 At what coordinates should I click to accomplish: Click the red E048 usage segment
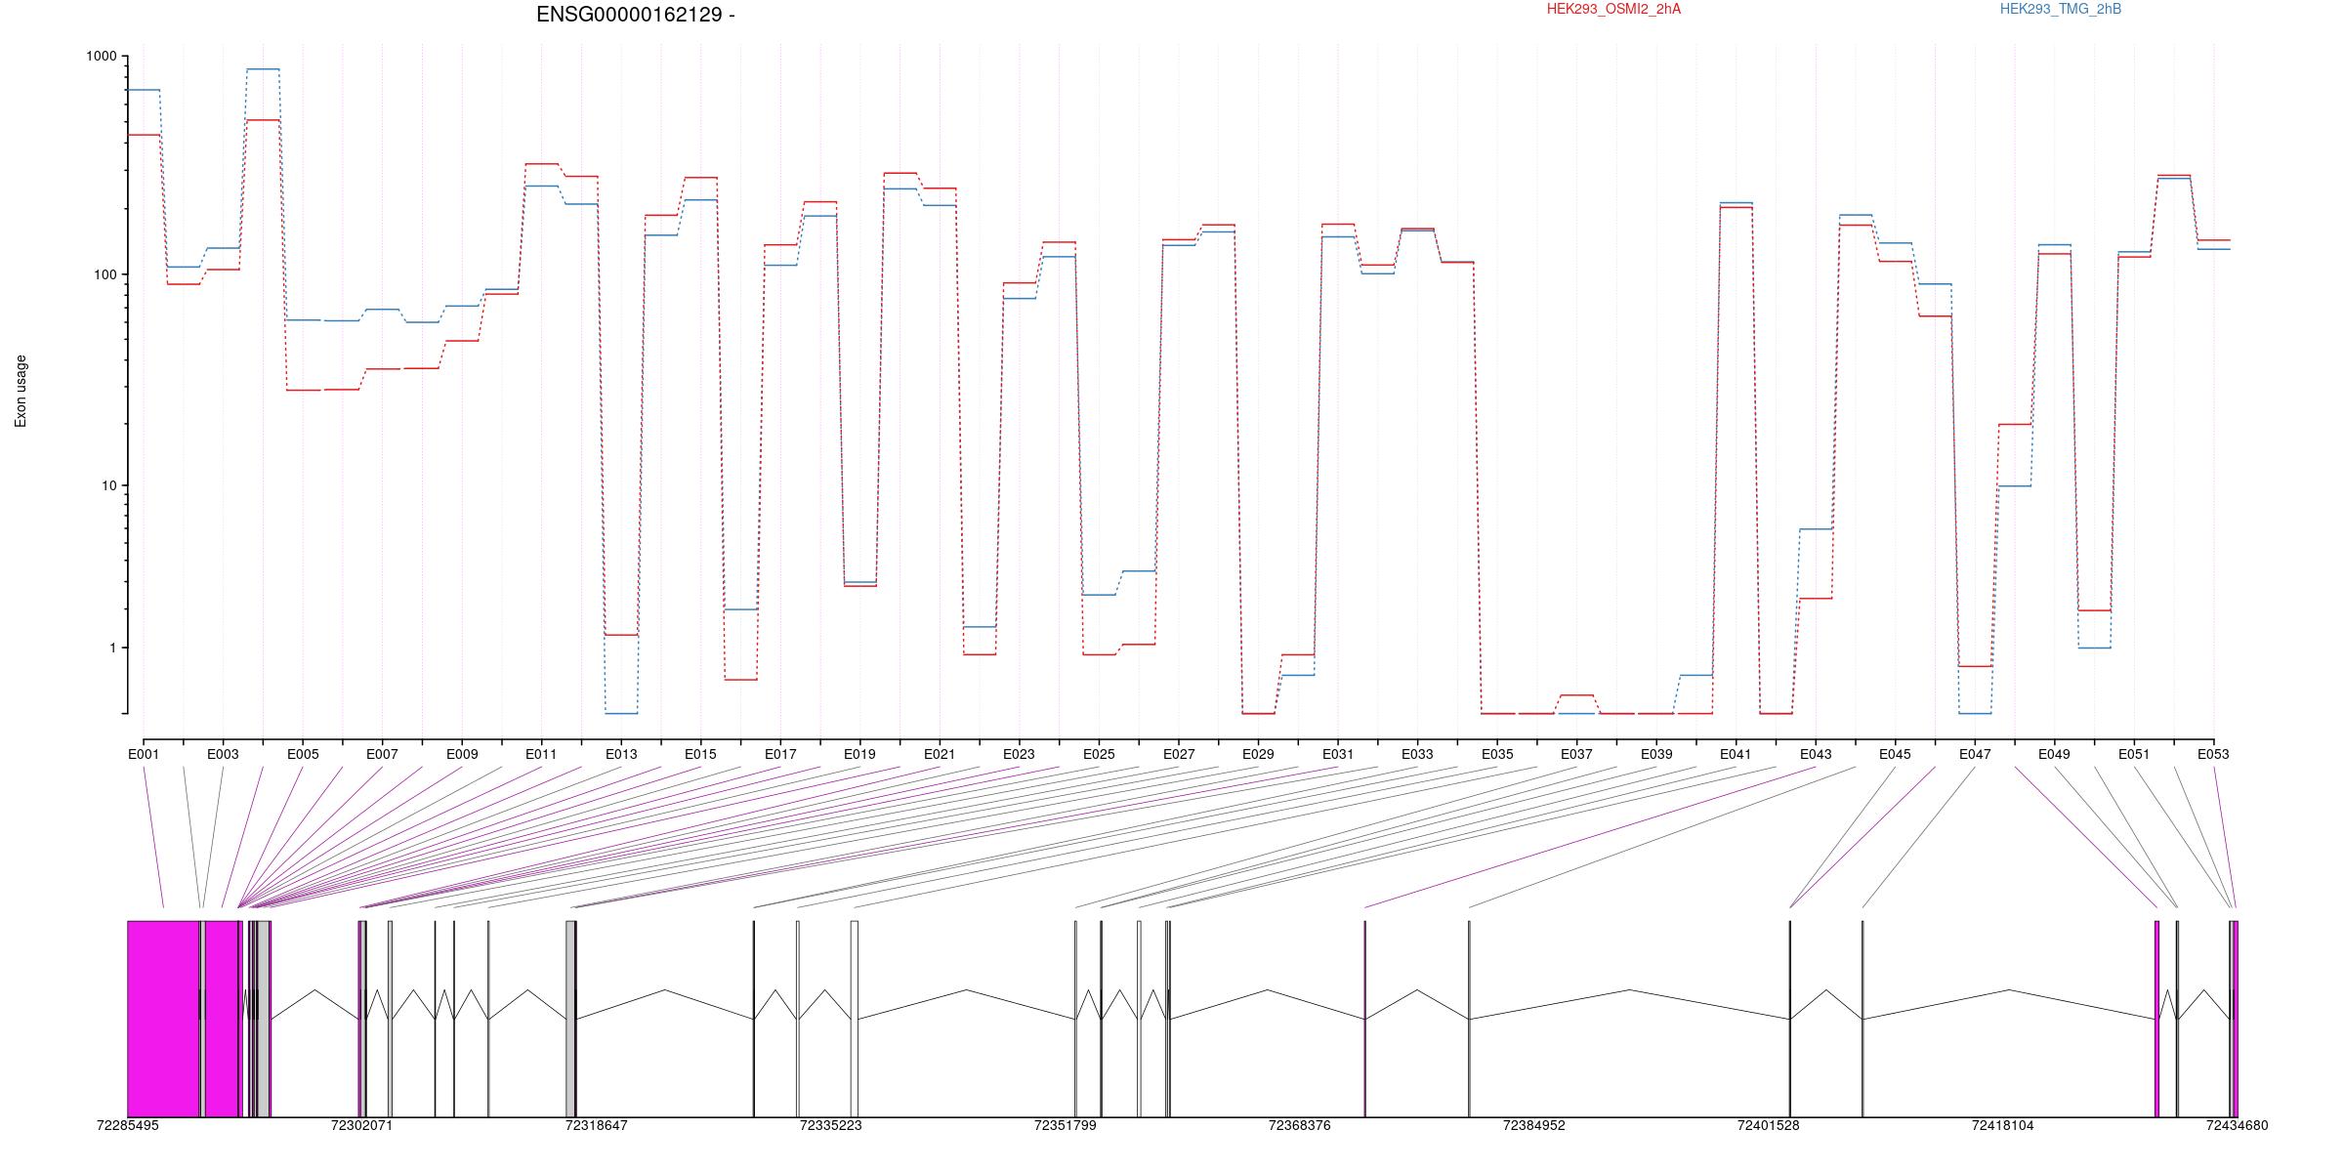2015,424
